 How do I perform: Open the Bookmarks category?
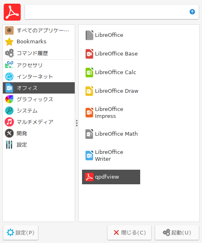pos(39,42)
